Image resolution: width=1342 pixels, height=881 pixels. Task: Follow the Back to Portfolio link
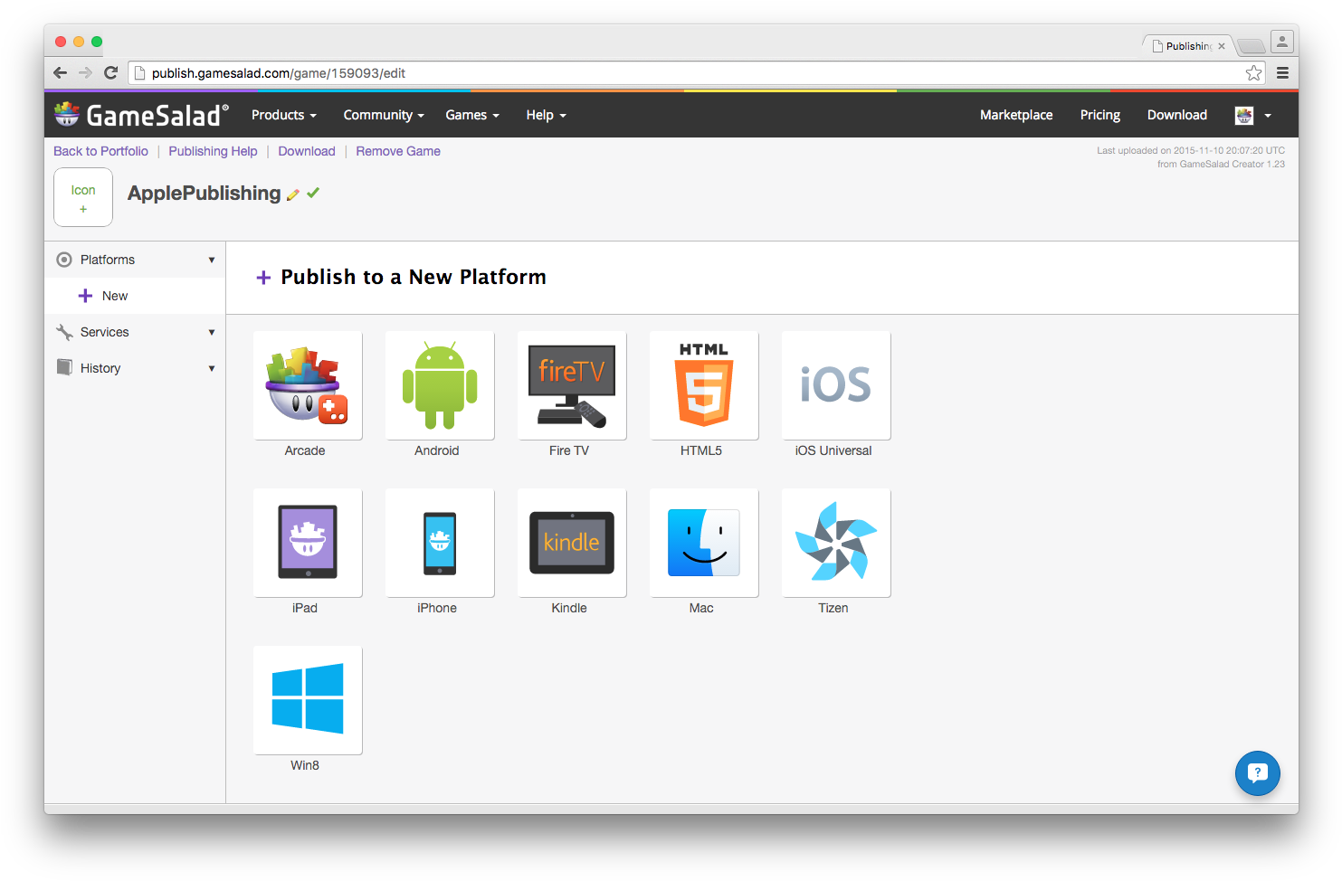pos(100,151)
